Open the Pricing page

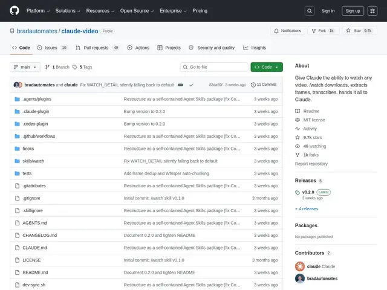coord(200,11)
